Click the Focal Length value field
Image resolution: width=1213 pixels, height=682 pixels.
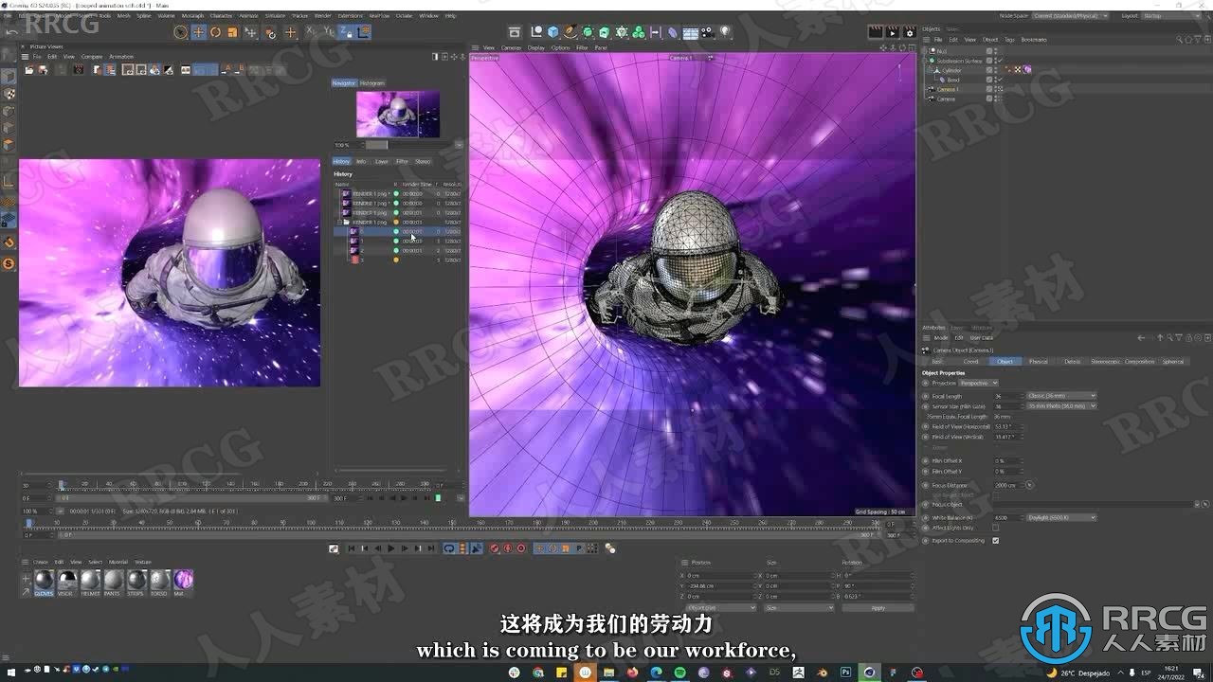(x=1007, y=396)
